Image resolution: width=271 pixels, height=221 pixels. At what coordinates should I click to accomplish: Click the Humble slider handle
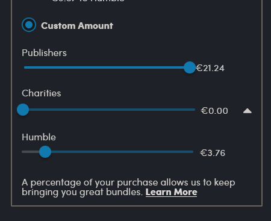(45, 152)
